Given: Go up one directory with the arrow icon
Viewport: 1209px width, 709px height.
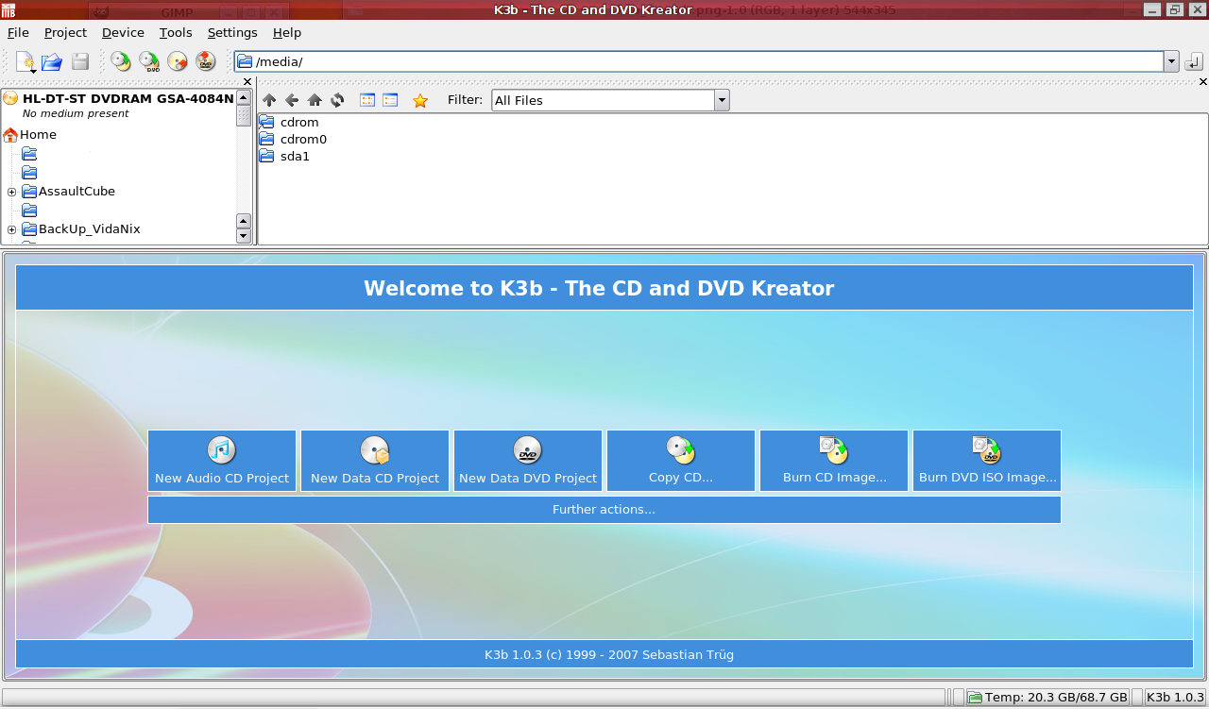Looking at the screenshot, I should tap(269, 100).
